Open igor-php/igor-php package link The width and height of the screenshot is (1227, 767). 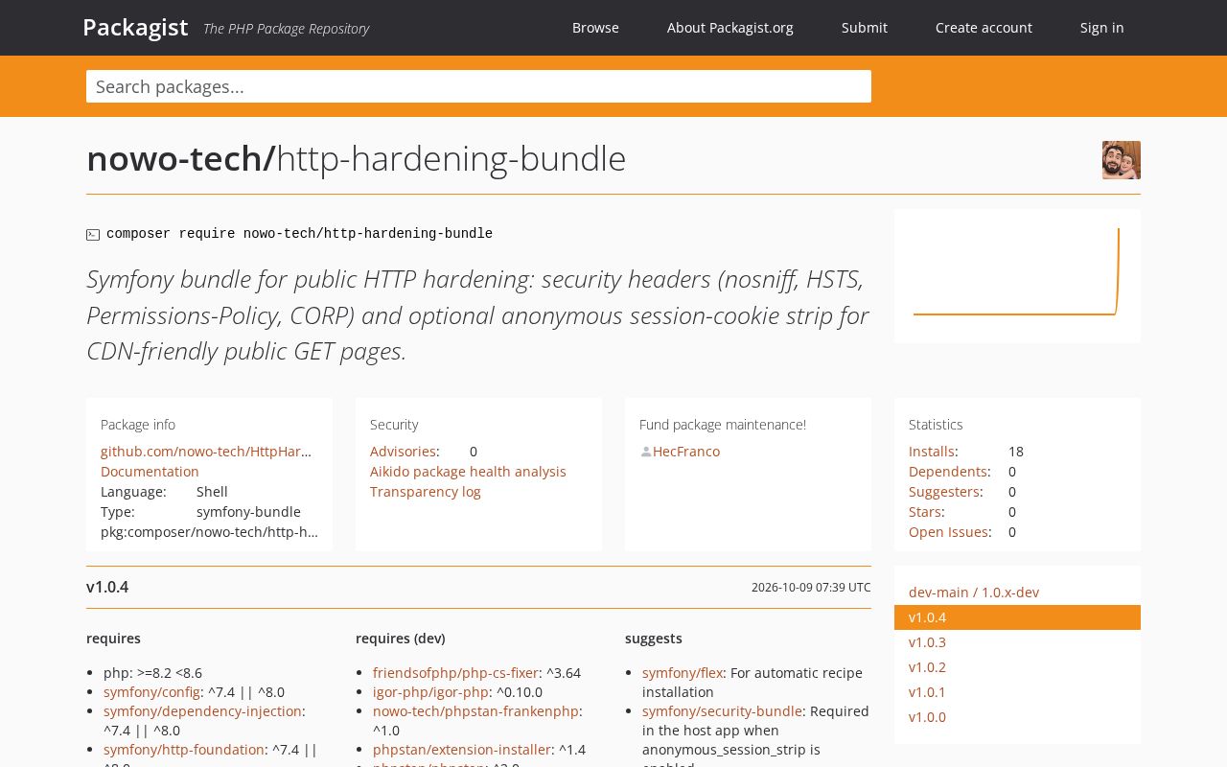tap(430, 692)
